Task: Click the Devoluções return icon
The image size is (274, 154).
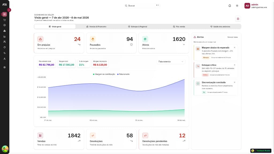Action: (93, 135)
